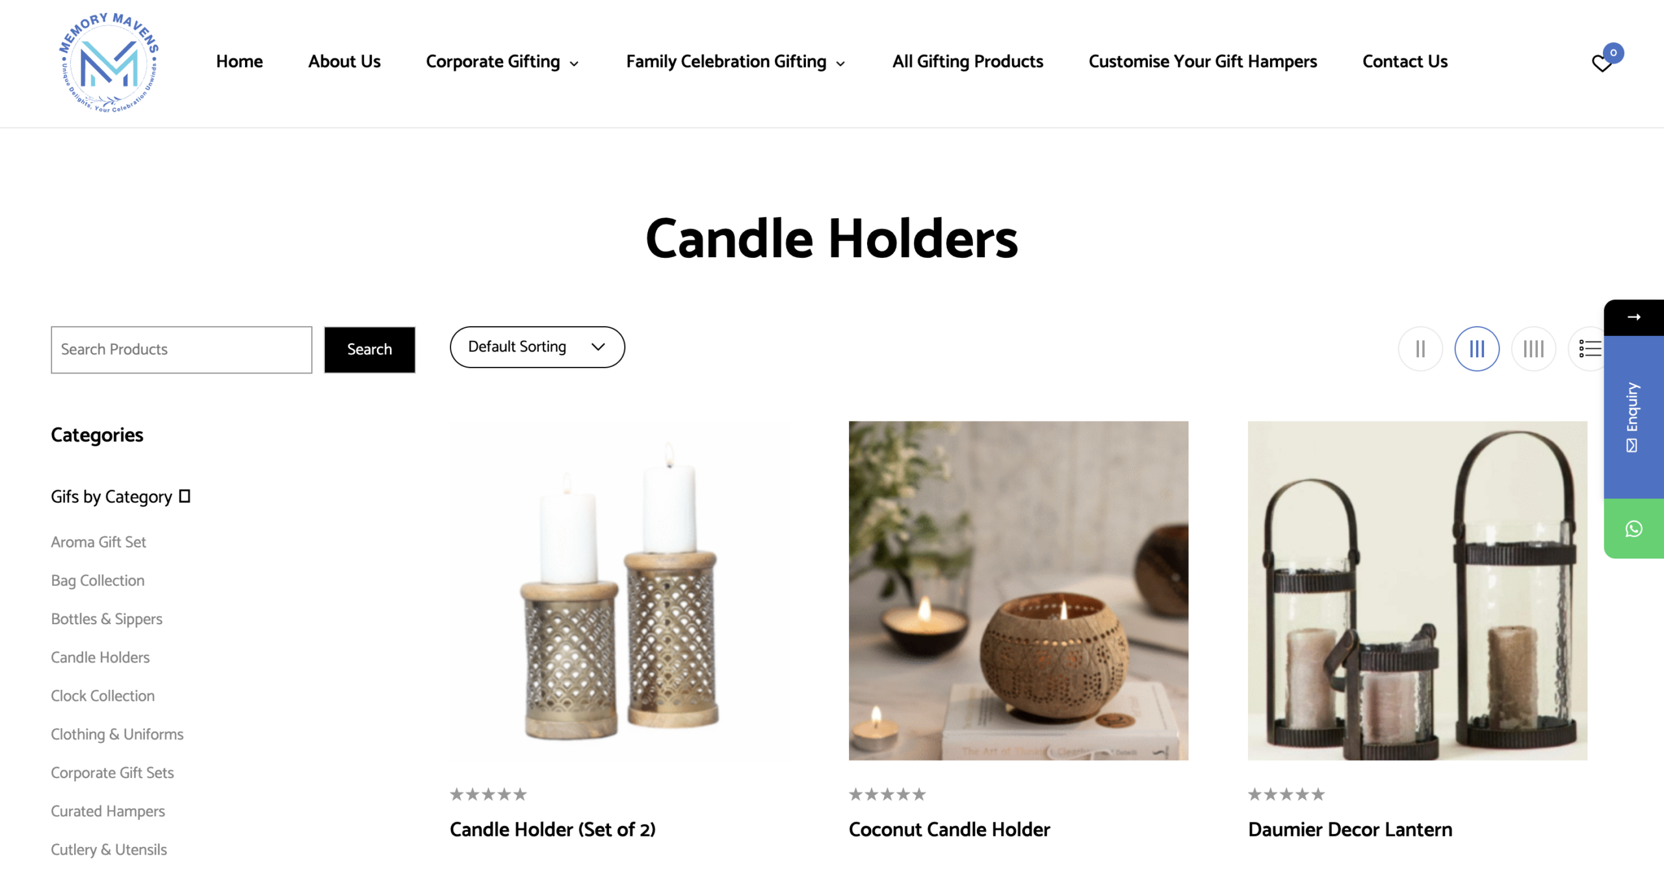This screenshot has height=882, width=1664.
Task: Open the Clock Collection category link
Action: (103, 696)
